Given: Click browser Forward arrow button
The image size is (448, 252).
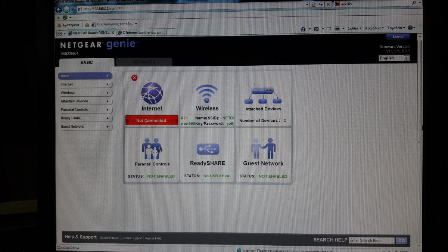Looking at the screenshot, I should coord(66,9).
